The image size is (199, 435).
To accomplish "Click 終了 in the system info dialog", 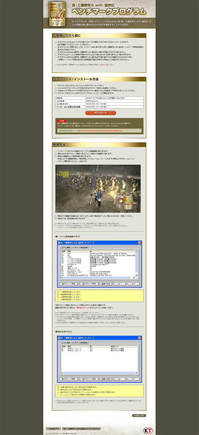I will [x=133, y=284].
